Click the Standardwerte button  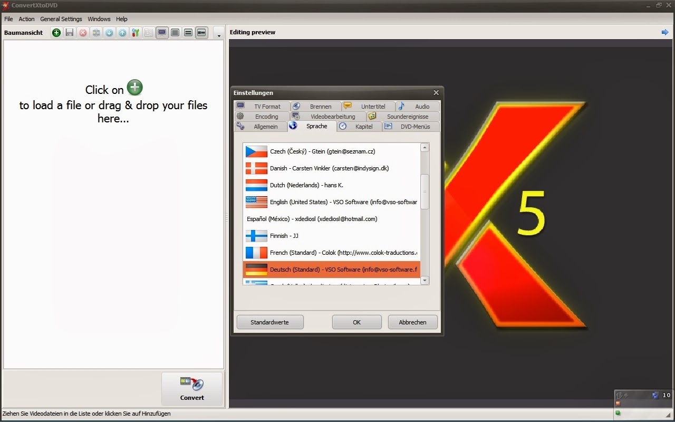point(270,322)
